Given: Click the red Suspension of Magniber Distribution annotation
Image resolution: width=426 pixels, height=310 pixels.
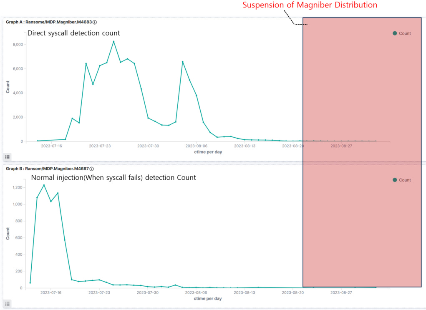Looking at the screenshot, I should [x=310, y=5].
